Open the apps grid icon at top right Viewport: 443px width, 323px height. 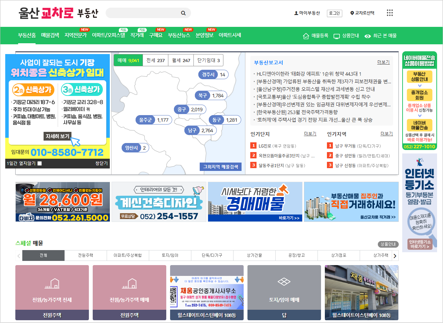pyautogui.click(x=390, y=13)
